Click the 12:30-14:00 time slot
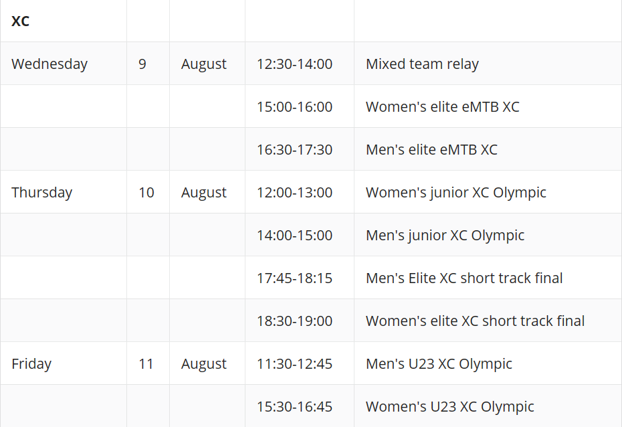The height and width of the screenshot is (427, 622). [x=300, y=64]
